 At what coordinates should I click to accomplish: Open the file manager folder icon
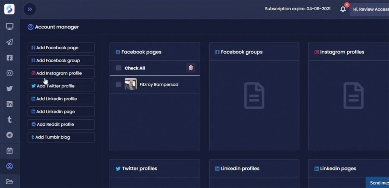9,182
